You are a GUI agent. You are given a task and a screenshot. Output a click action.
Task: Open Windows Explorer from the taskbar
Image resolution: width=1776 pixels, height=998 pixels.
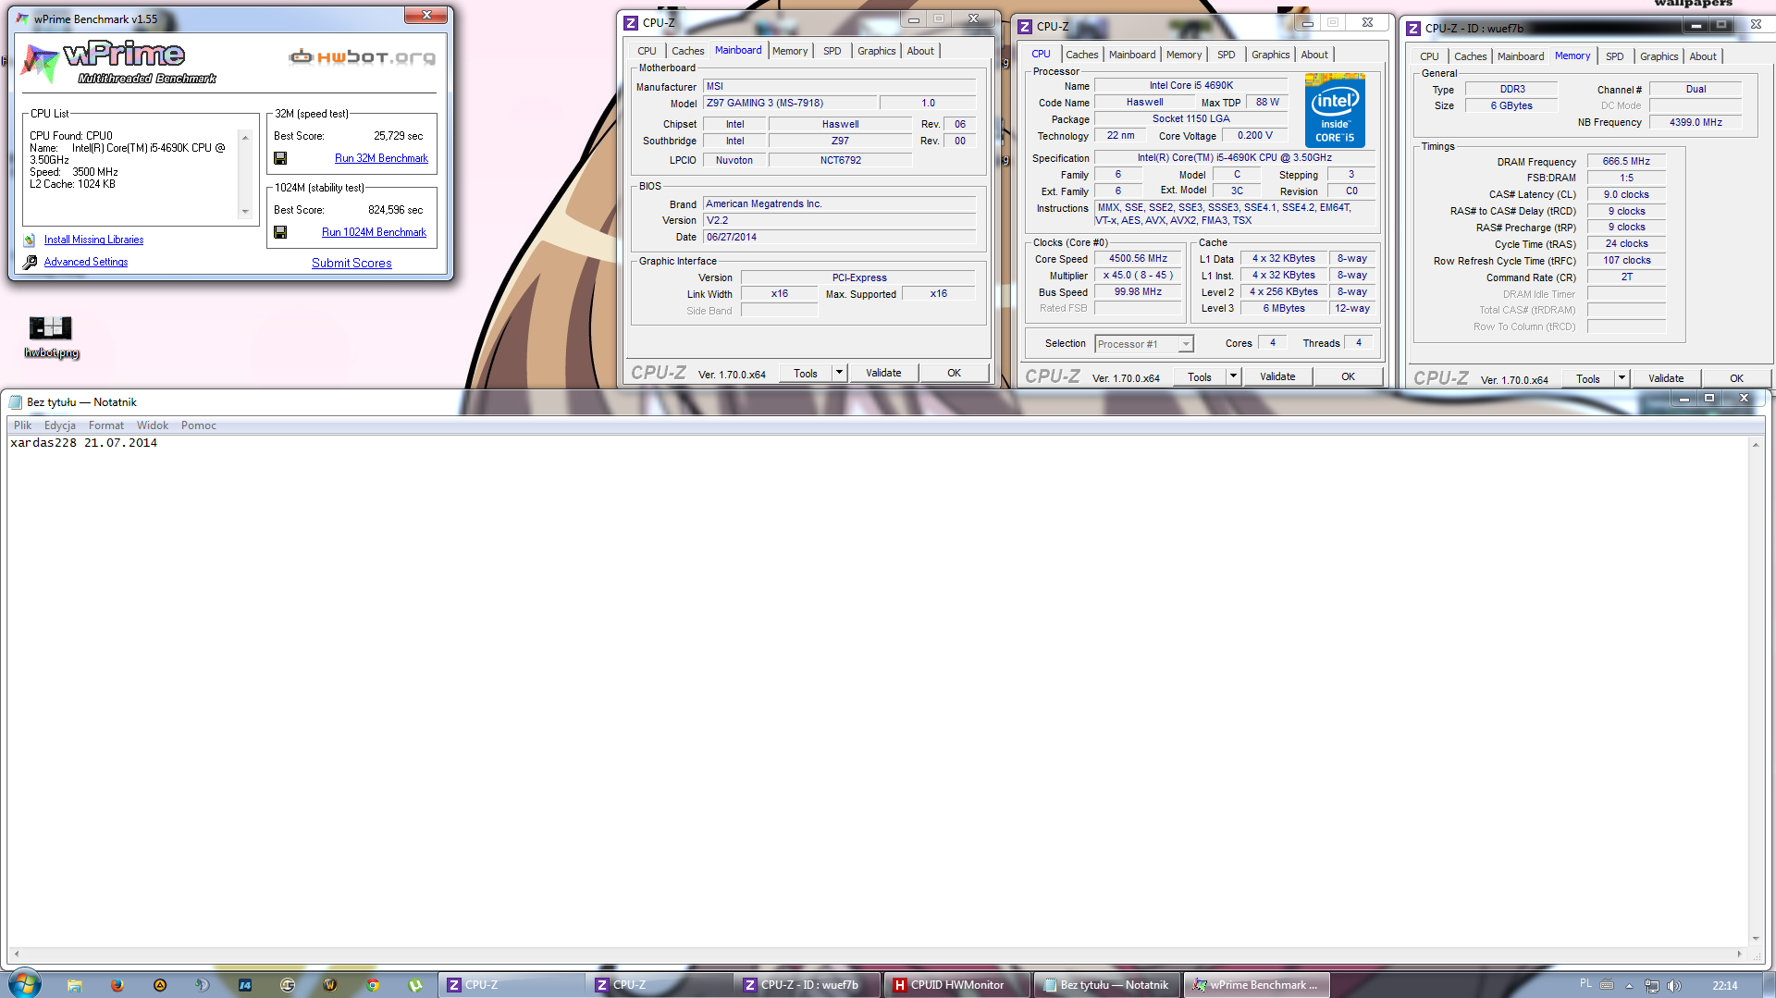click(75, 985)
